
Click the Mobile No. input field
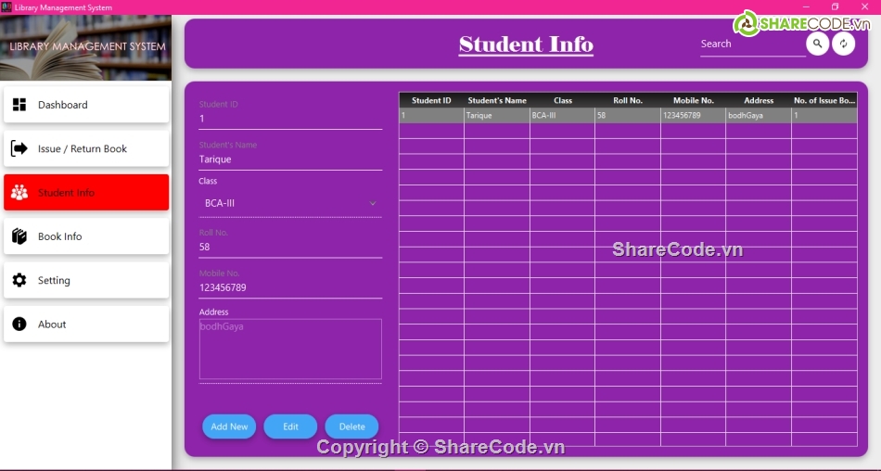[x=289, y=287]
